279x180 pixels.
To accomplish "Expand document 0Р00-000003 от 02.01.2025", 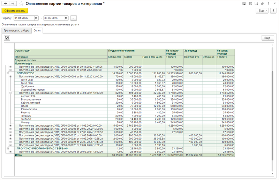I will pyautogui.click(x=10, y=70).
